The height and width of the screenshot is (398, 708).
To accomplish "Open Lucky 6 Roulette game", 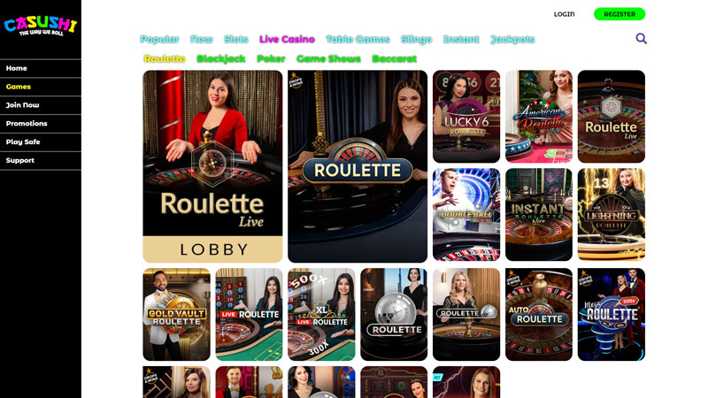I will pyautogui.click(x=466, y=117).
